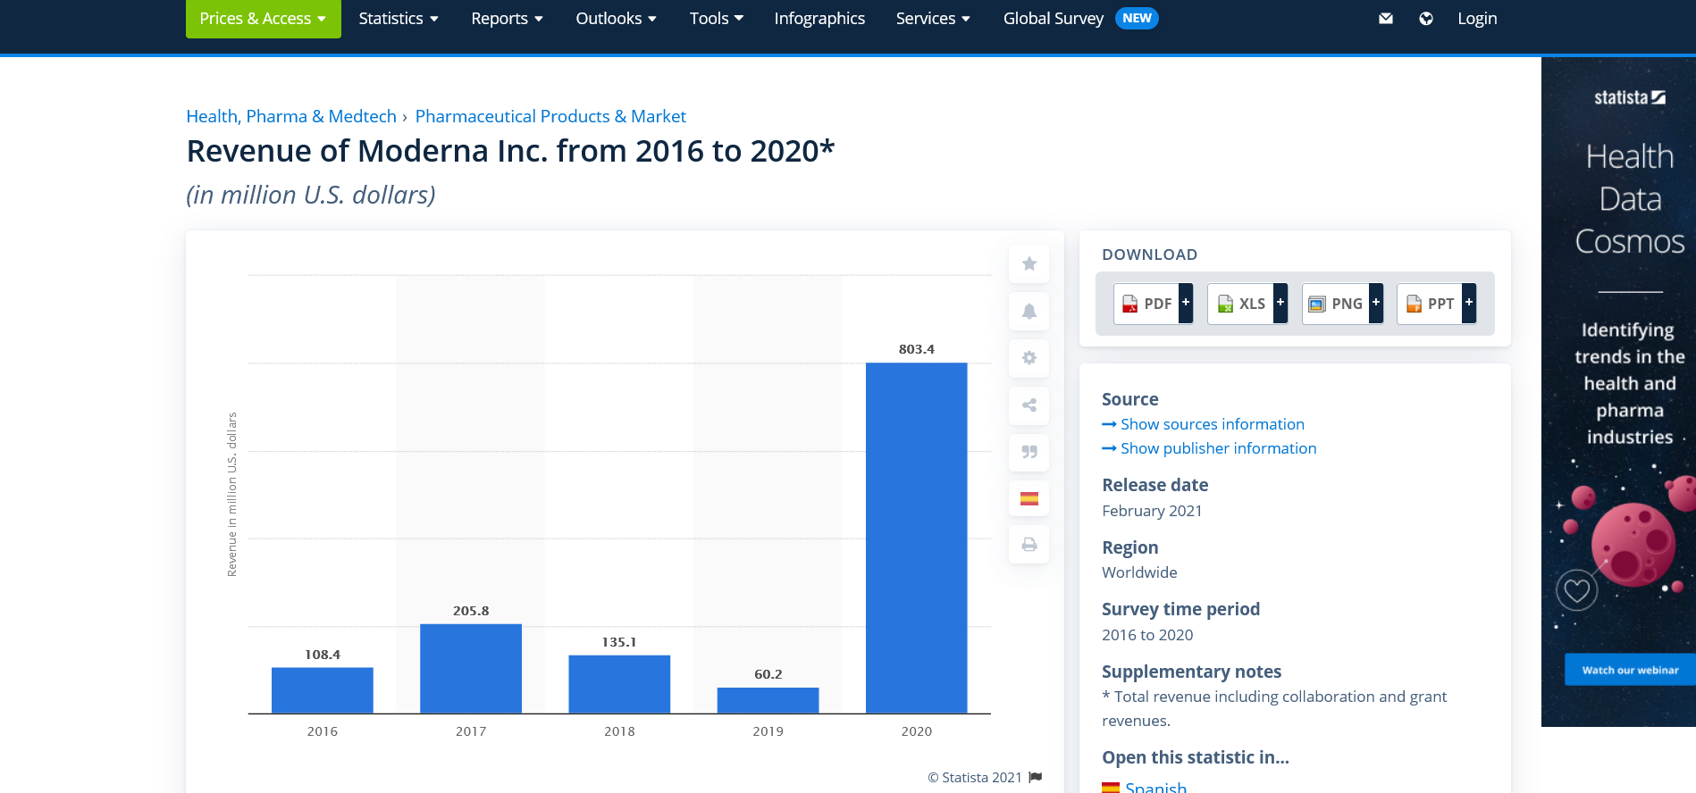Open Pharmaceutical Products & Market breadcrumb
Viewport: 1696px width, 793px height.
[550, 116]
